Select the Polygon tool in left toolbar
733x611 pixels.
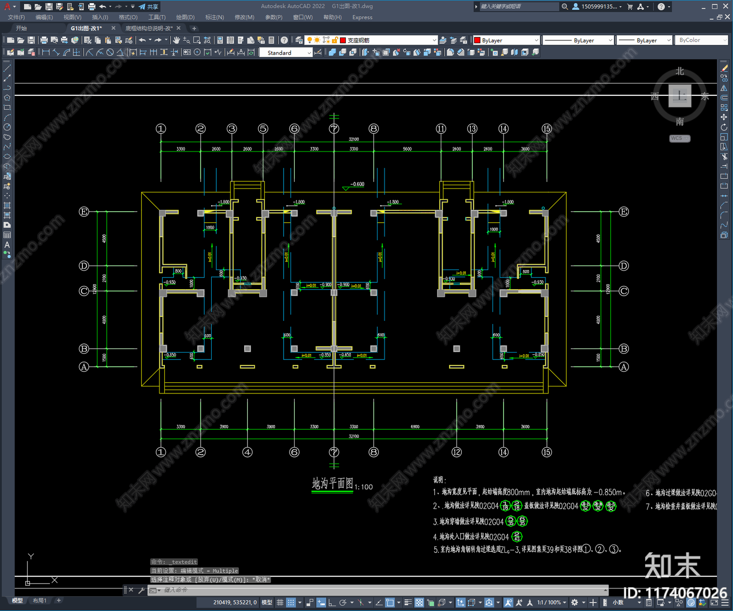(x=7, y=98)
